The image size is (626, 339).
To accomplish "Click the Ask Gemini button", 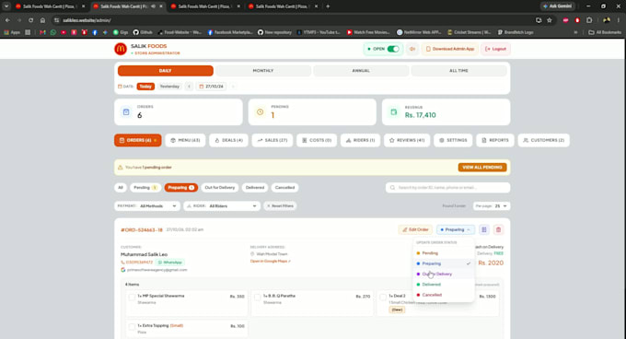I will tap(558, 6).
